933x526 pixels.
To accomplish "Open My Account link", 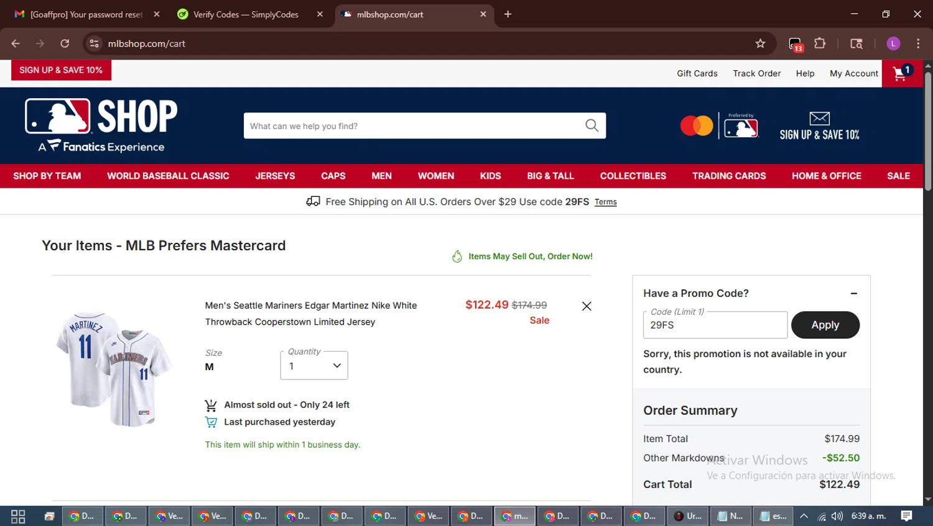I will coord(853,73).
